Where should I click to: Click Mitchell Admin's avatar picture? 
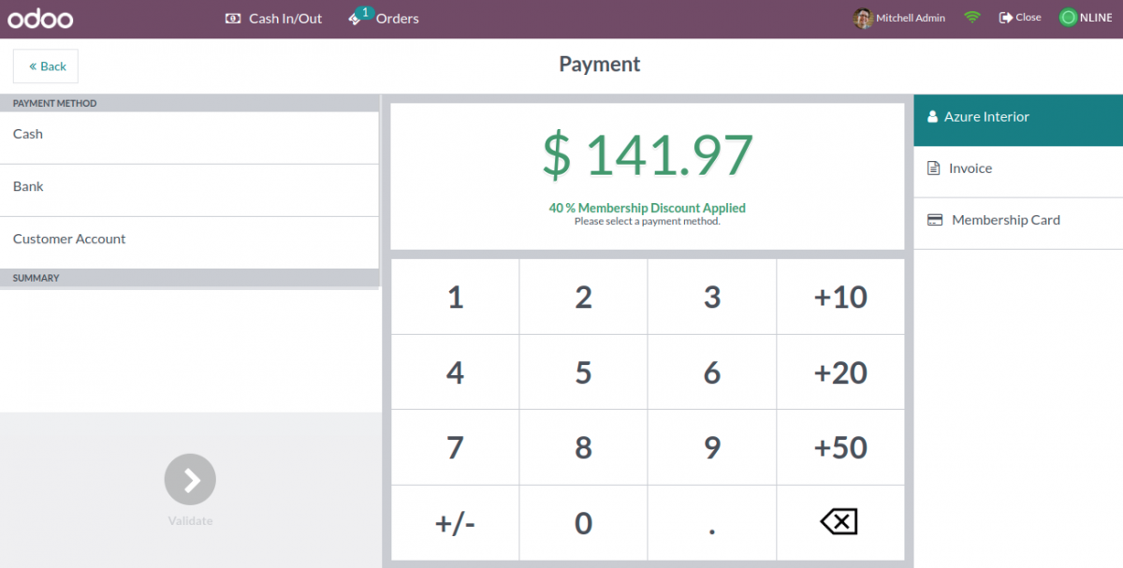tap(863, 18)
